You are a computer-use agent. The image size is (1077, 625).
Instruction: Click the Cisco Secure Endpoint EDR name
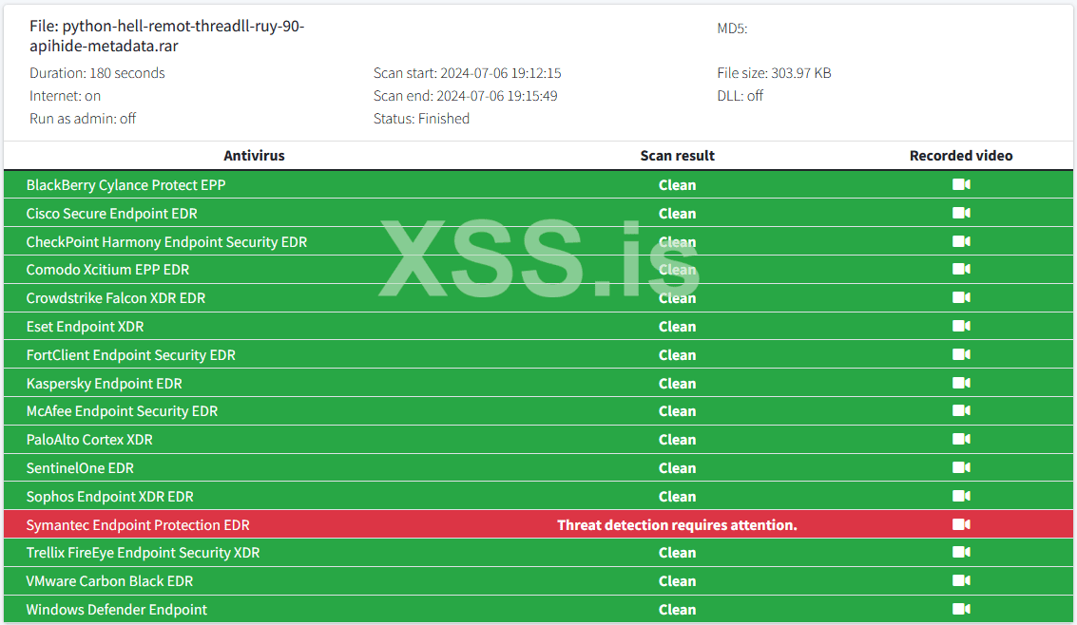click(112, 214)
